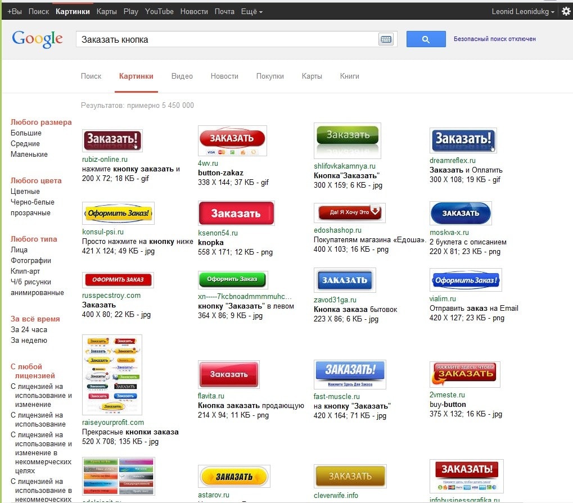Visit the fast-muscle.ru source link

coord(337,396)
